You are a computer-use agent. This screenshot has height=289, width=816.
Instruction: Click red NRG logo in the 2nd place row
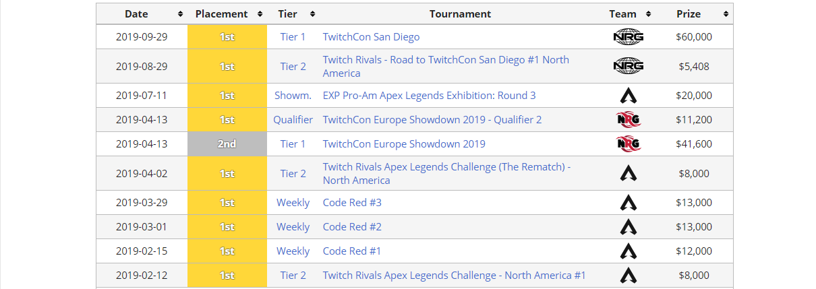coord(628,144)
